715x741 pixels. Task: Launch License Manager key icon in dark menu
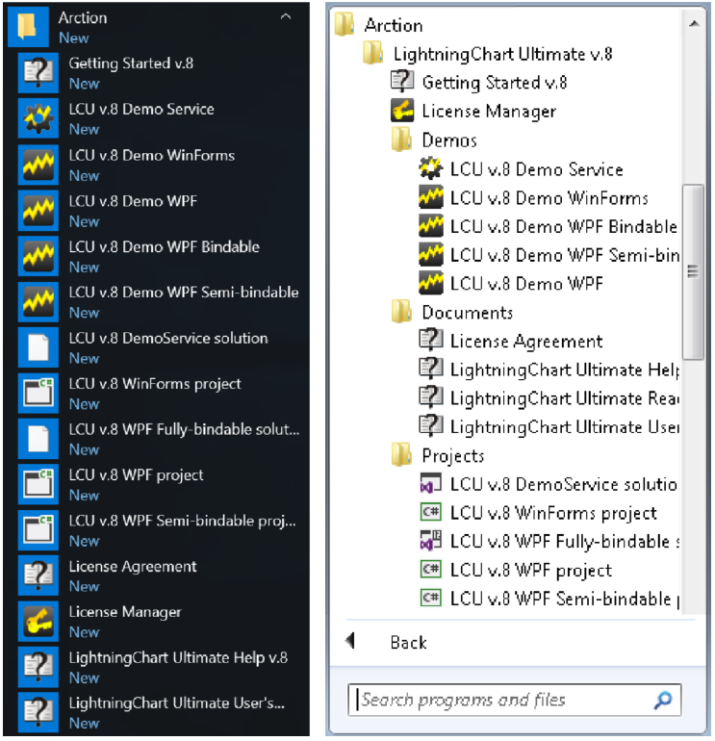pyautogui.click(x=38, y=622)
